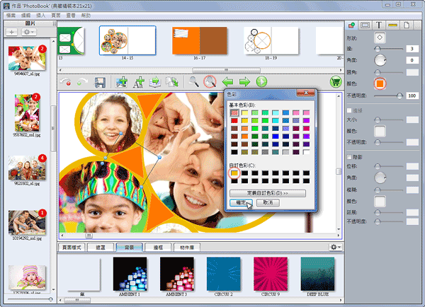The width and height of the screenshot is (425, 307).
Task: Select the pages 16 - 17 thumbnail
Action: tap(200, 40)
